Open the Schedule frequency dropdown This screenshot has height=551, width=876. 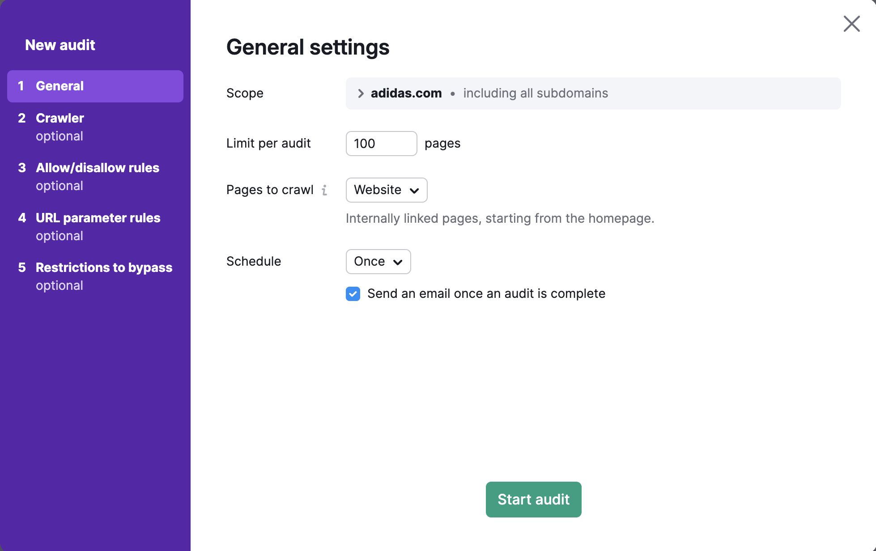pos(378,262)
